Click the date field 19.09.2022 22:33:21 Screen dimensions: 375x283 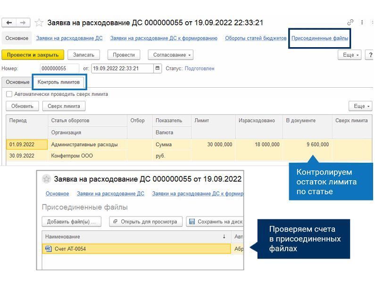pos(123,68)
